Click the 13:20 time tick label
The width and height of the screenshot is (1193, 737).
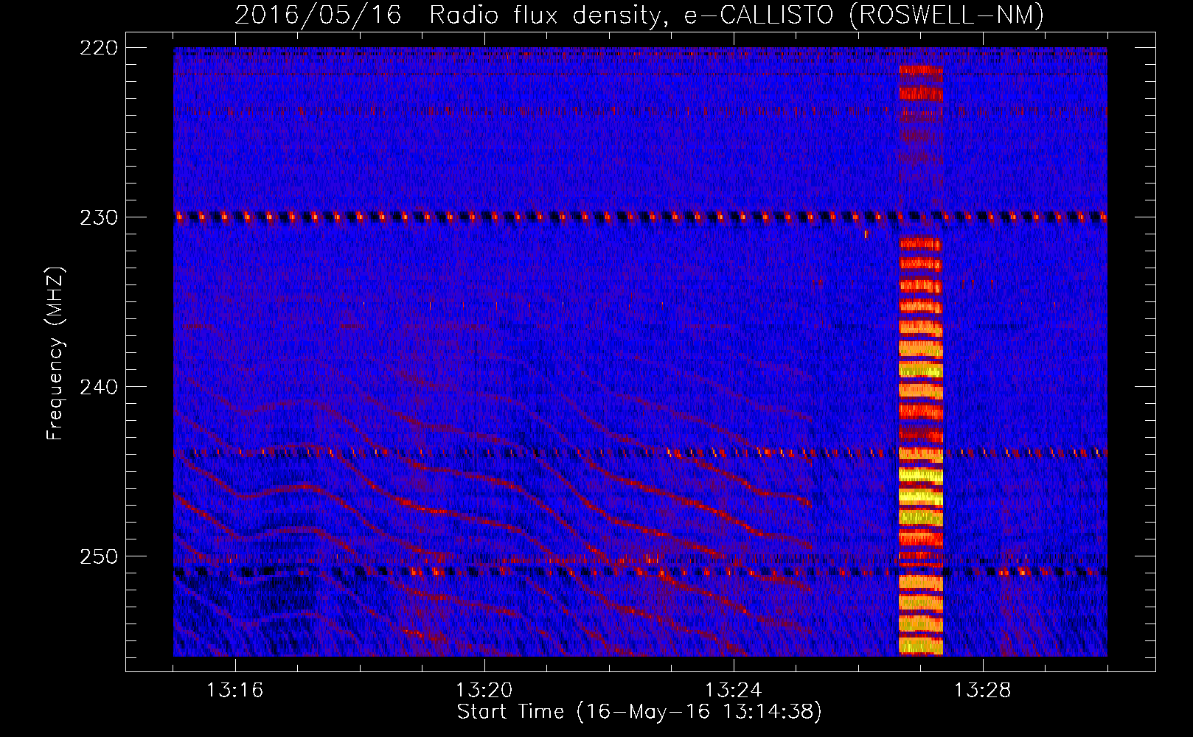tap(484, 691)
